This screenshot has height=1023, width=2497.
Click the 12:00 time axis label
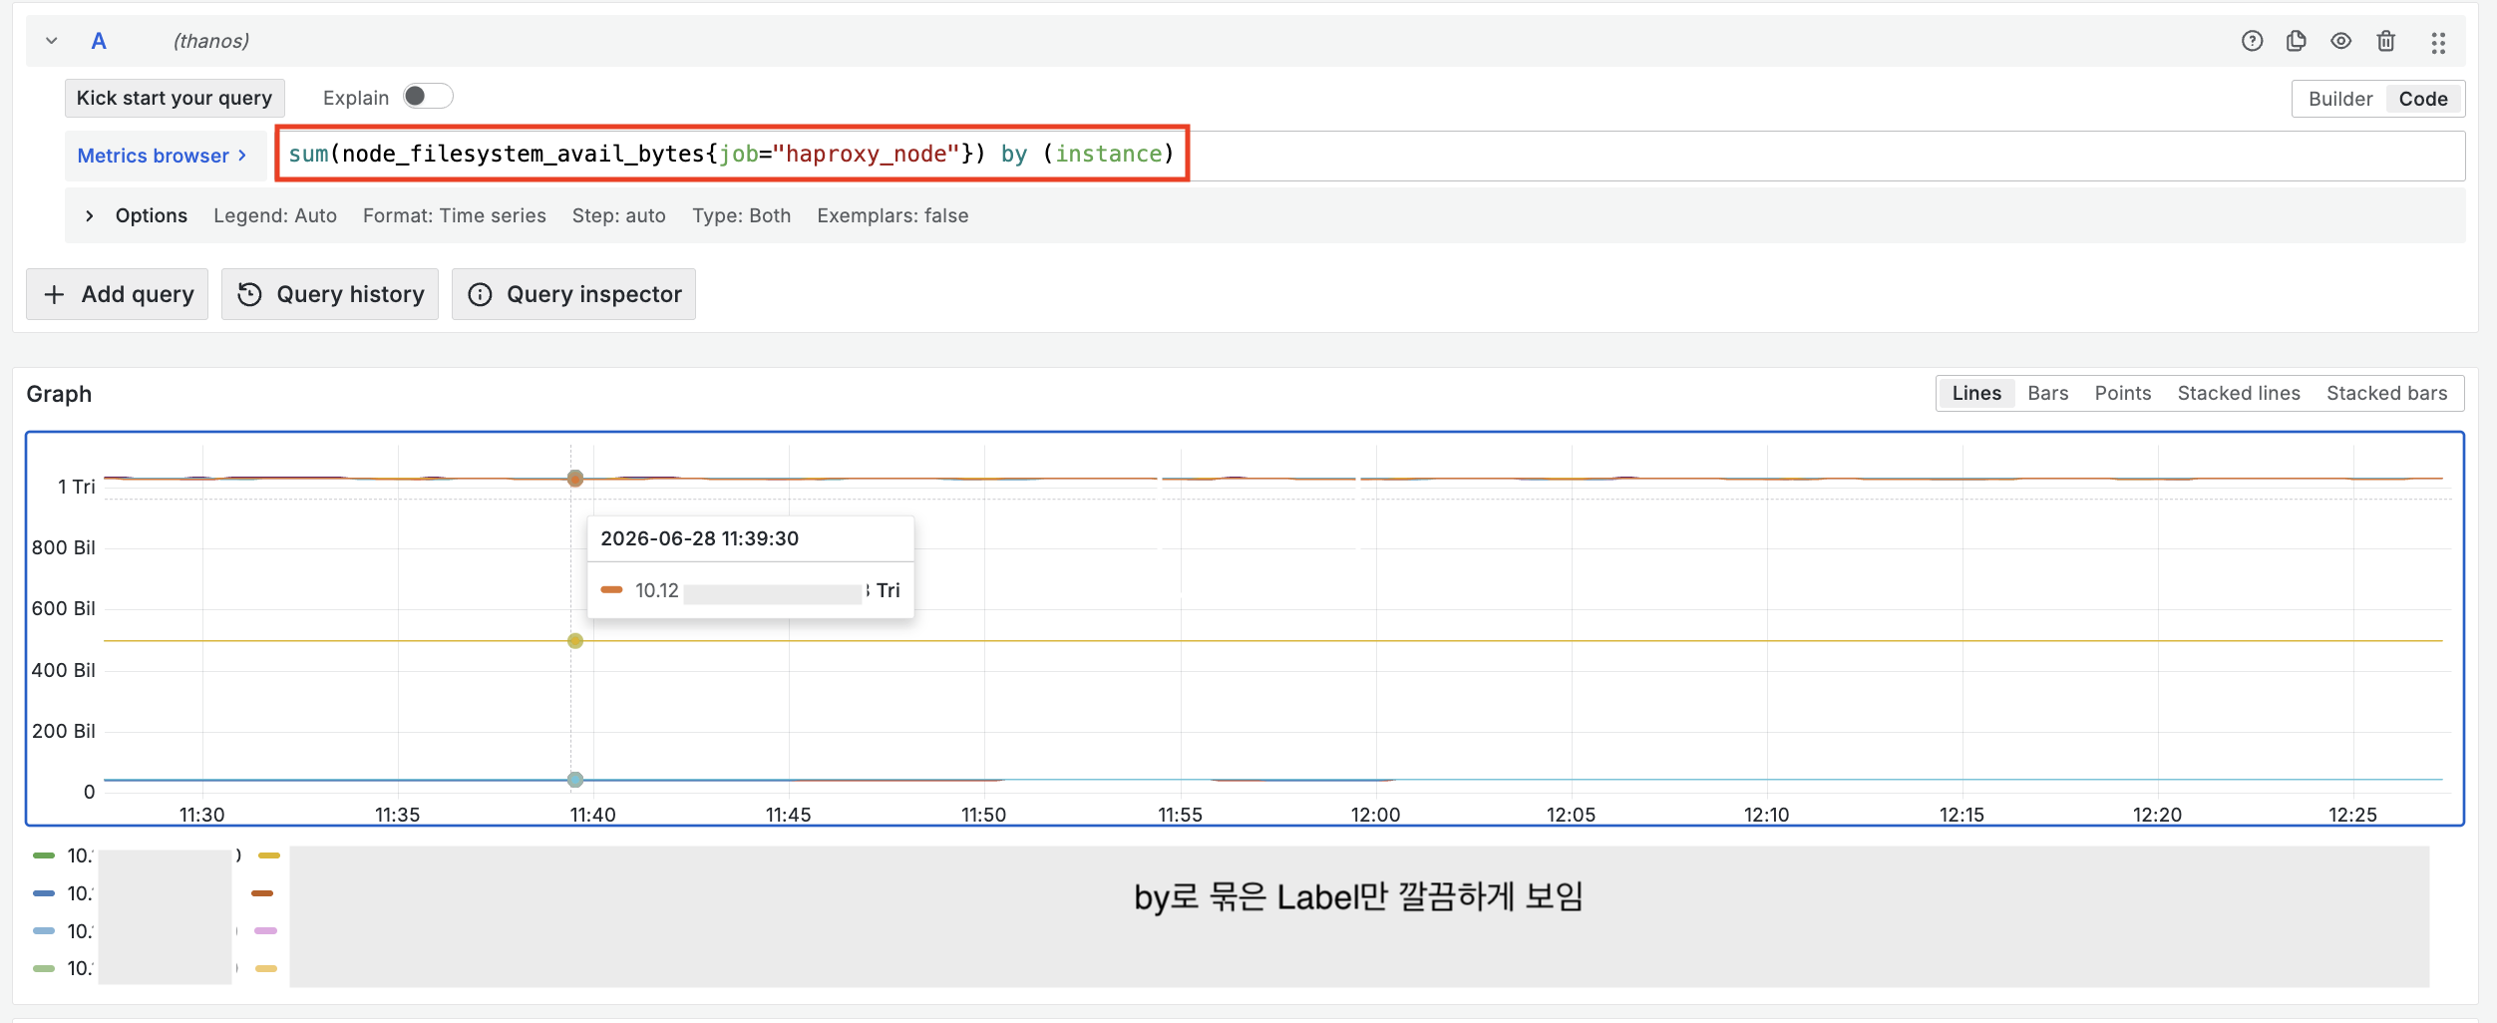click(1375, 815)
